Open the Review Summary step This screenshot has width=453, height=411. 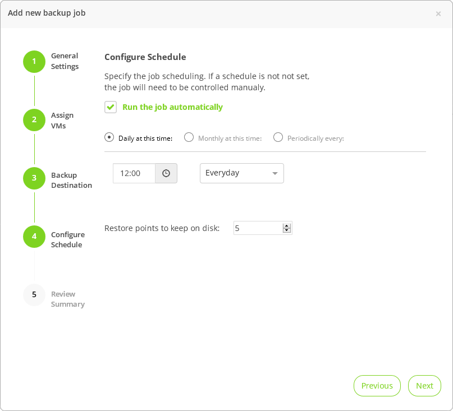pos(68,299)
